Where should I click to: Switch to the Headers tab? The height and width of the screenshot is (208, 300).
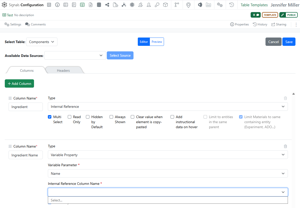[63, 71]
